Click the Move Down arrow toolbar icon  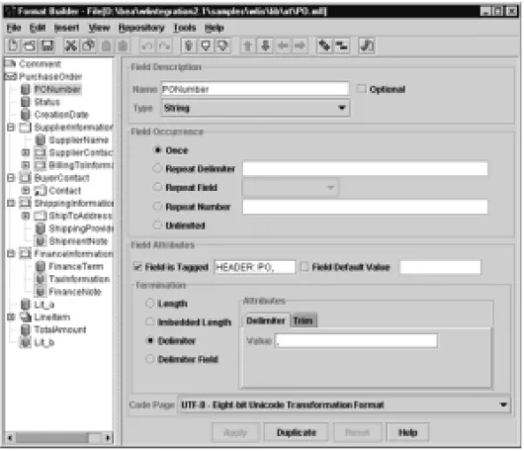point(265,45)
